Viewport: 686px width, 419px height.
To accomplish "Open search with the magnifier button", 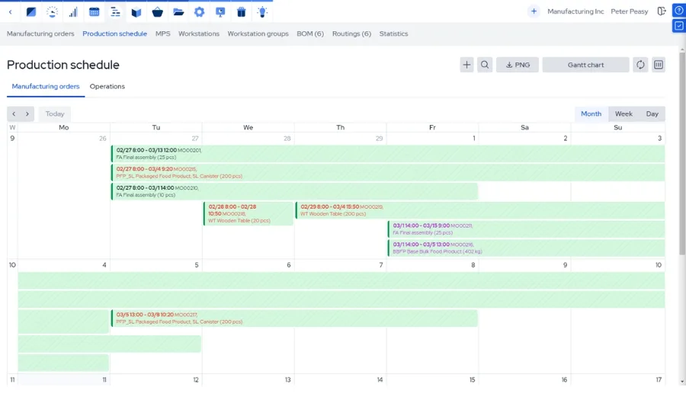I will click(x=485, y=65).
